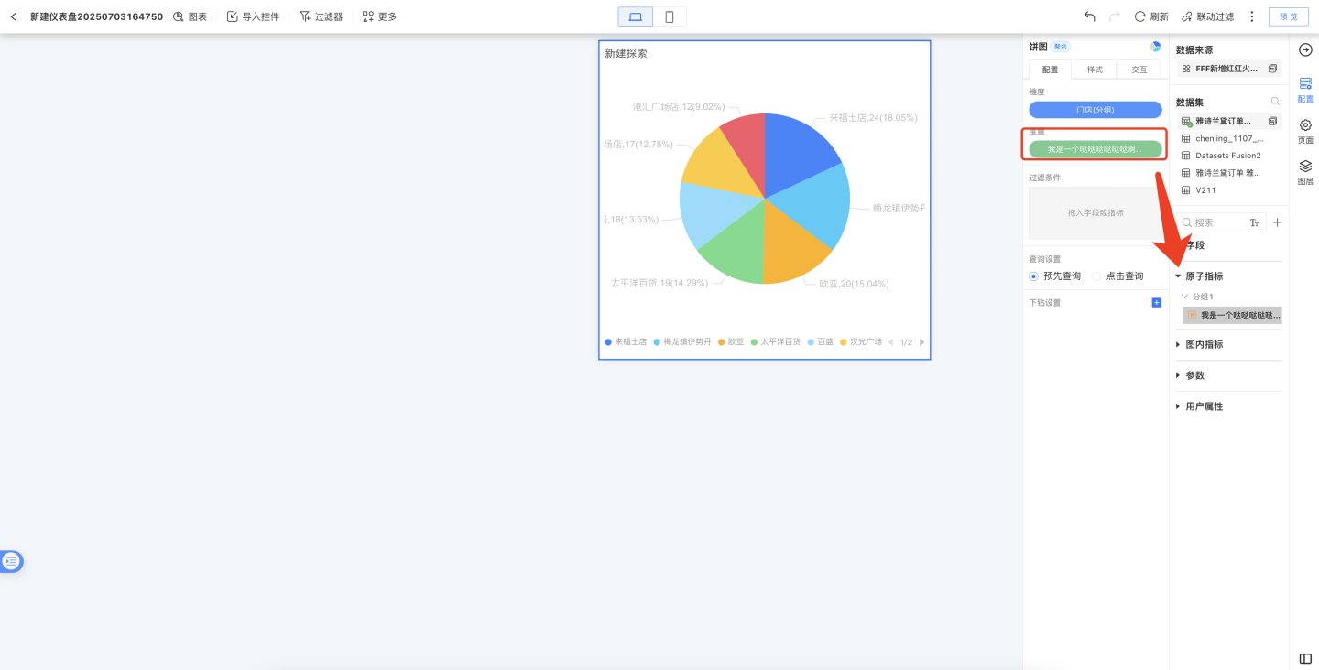1319x670 pixels.
Task: Switch to the 样式 tab
Action: (x=1095, y=70)
